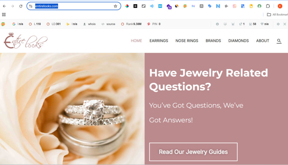View page source link in SEOquake bar
Screen dimensions: 288x165
108,24
